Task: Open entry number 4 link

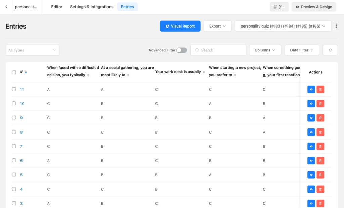Action: [21, 189]
